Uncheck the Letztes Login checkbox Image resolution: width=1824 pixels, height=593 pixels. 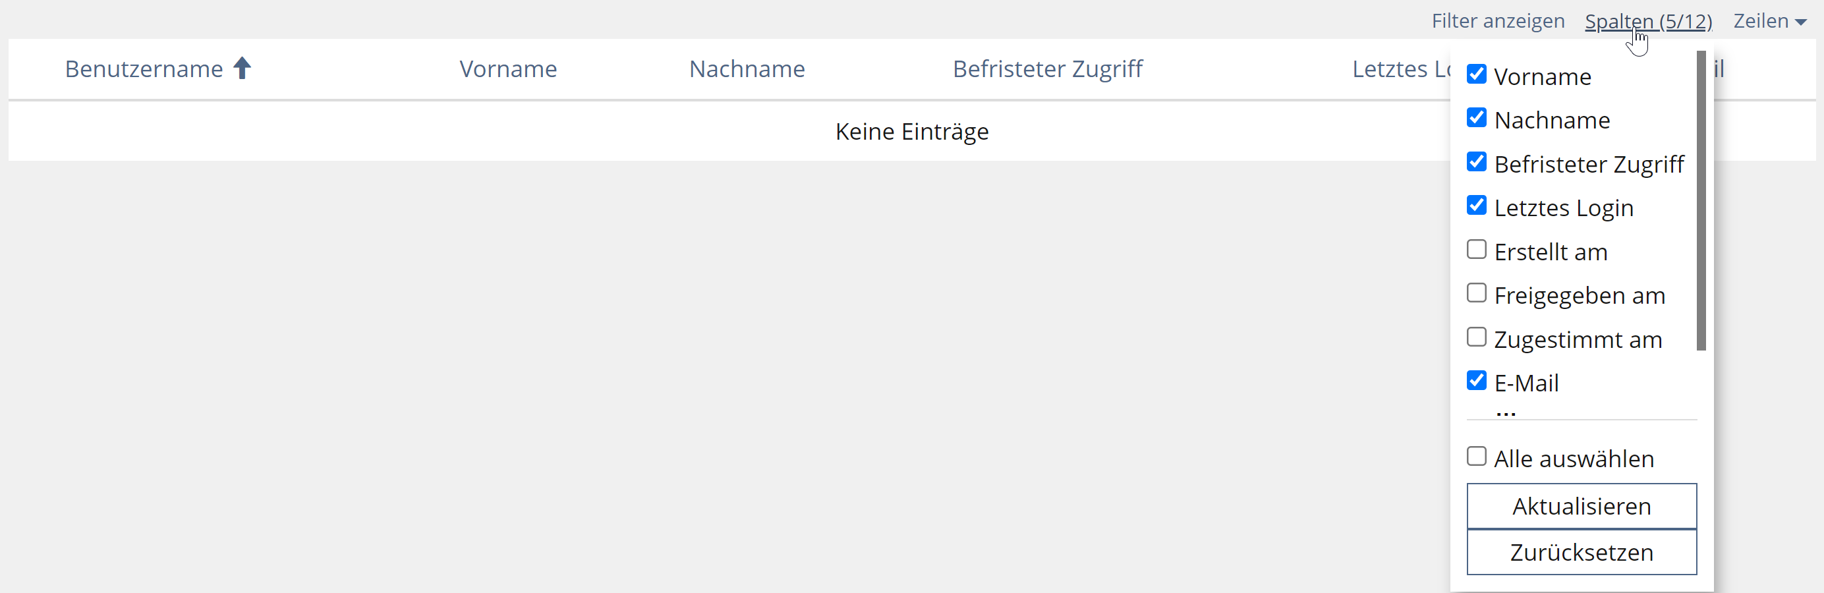[x=1476, y=206]
